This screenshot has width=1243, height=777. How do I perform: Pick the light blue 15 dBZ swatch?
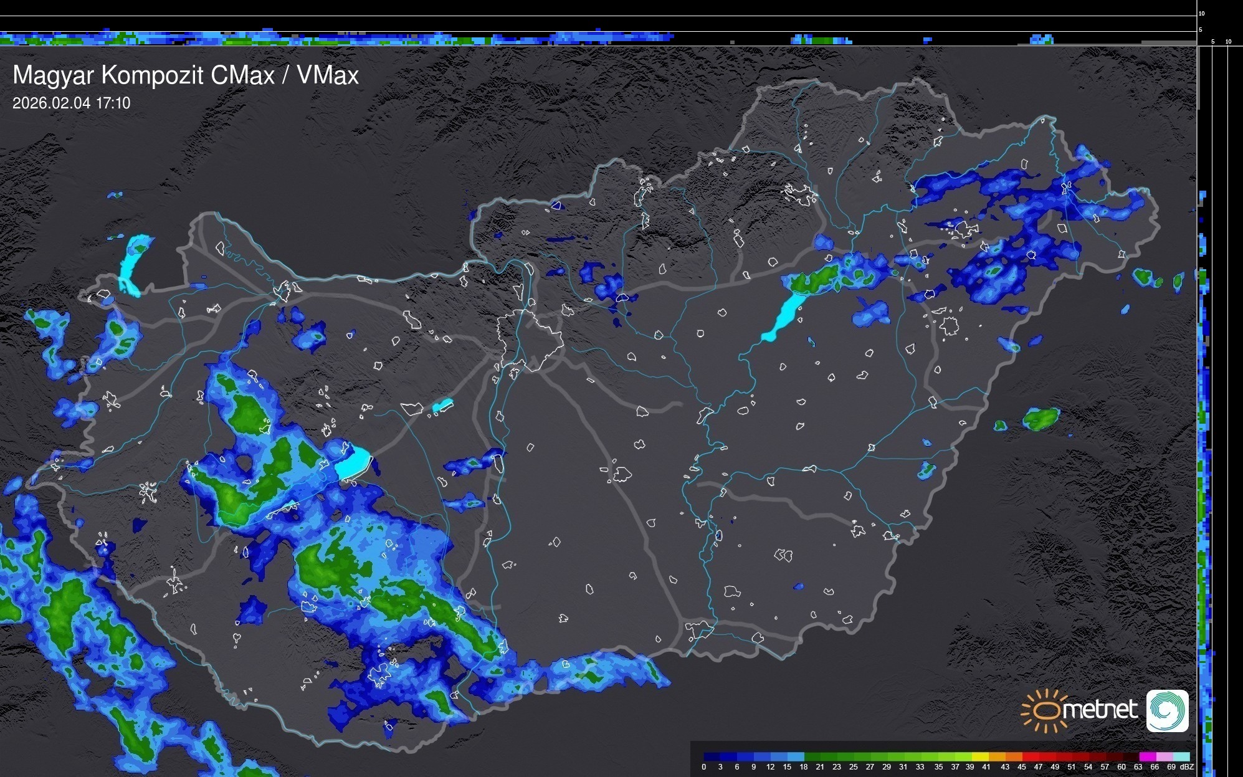(795, 756)
